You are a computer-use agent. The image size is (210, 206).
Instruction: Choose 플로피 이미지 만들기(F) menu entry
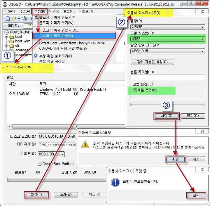(x=57, y=18)
